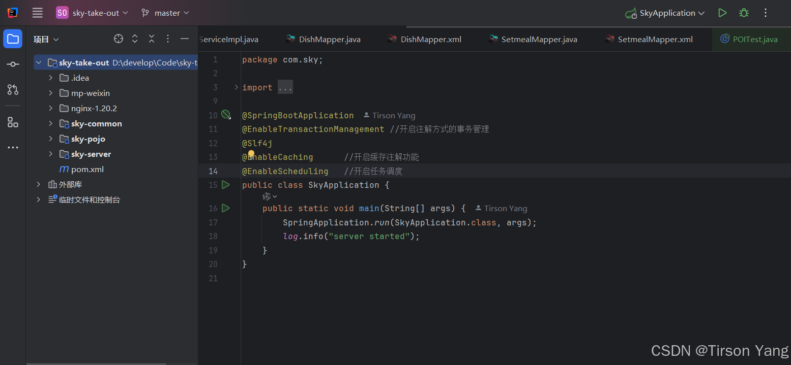The width and height of the screenshot is (791, 365).
Task: Open project panel options menu
Action: click(168, 39)
